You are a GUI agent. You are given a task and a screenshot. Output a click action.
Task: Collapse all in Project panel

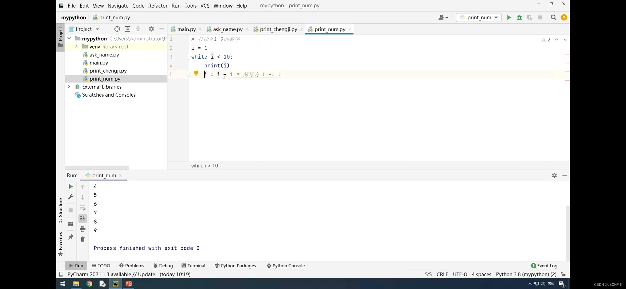pyautogui.click(x=138, y=29)
